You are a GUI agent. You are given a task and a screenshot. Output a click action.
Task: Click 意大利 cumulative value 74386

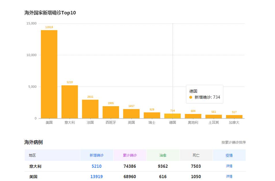click(x=130, y=166)
